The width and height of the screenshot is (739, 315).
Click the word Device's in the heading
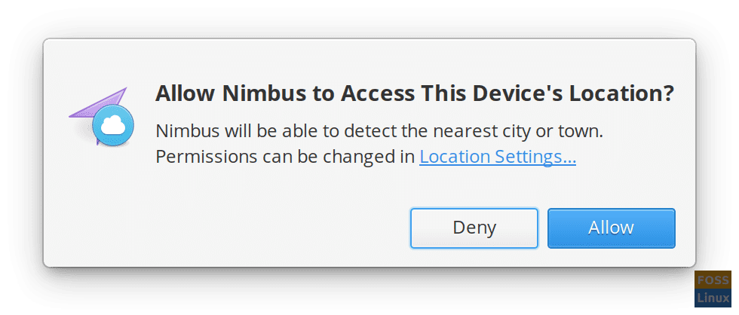point(517,93)
